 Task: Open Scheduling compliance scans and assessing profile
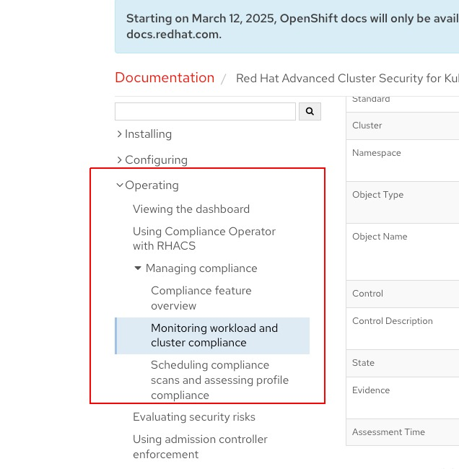pyautogui.click(x=219, y=380)
